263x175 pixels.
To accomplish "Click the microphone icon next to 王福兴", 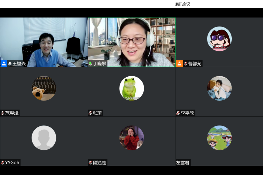I will (10, 64).
